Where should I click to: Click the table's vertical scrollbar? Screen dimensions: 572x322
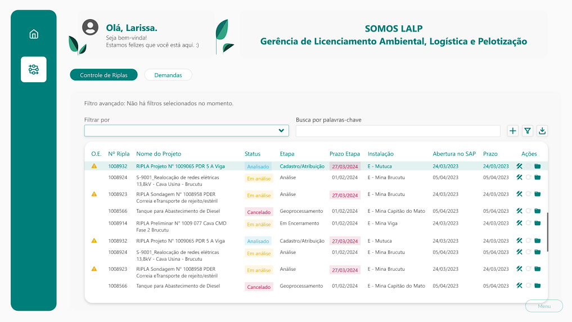pyautogui.click(x=548, y=232)
